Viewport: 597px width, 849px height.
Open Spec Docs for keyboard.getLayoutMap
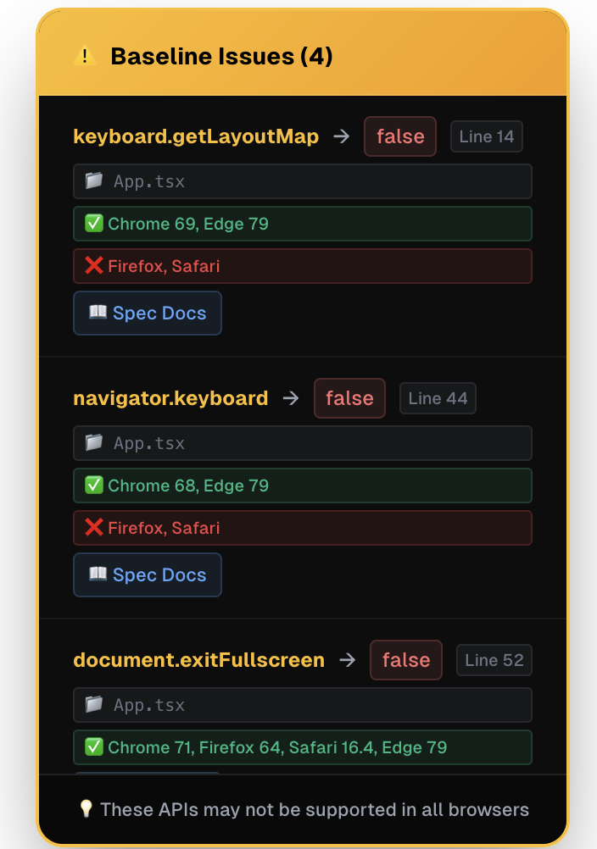[x=148, y=313]
